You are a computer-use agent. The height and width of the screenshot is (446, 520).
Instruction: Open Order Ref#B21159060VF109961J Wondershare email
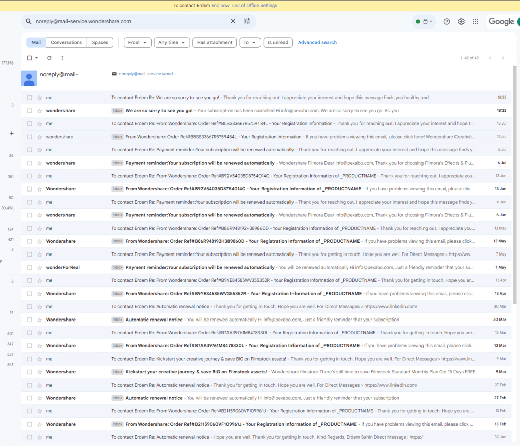click(x=266, y=424)
